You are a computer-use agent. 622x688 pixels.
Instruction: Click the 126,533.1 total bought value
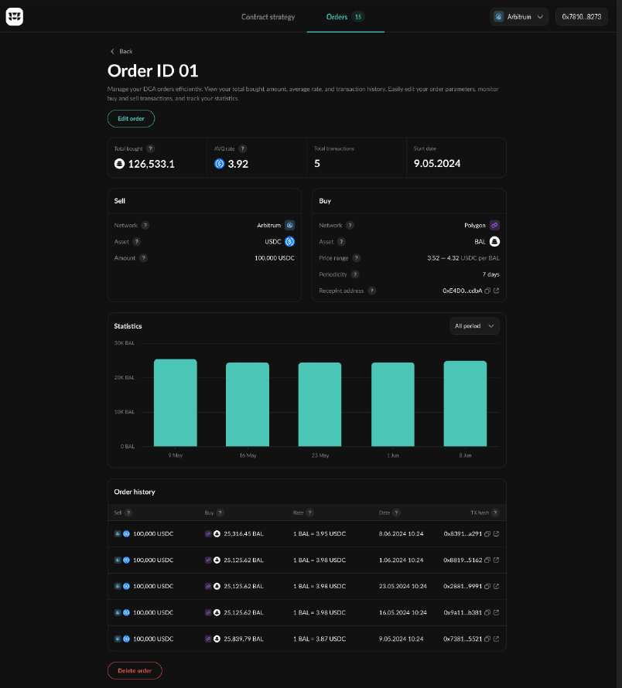tap(151, 164)
